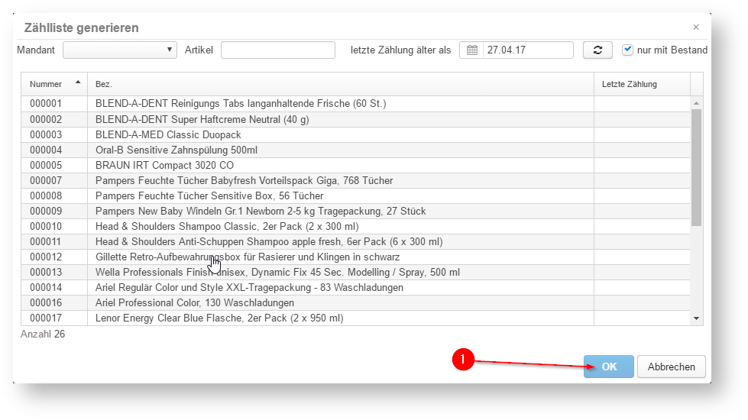Select row Ariel Regulär Color und Style
The height and width of the screenshot is (420, 748).
point(355,287)
